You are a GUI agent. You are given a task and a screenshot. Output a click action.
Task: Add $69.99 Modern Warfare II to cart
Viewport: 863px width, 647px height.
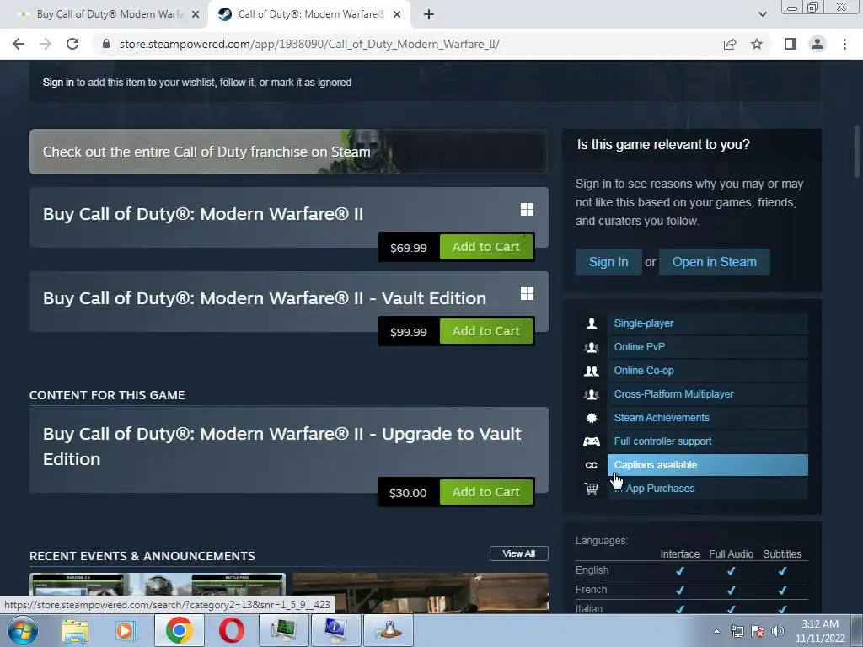[x=486, y=247]
